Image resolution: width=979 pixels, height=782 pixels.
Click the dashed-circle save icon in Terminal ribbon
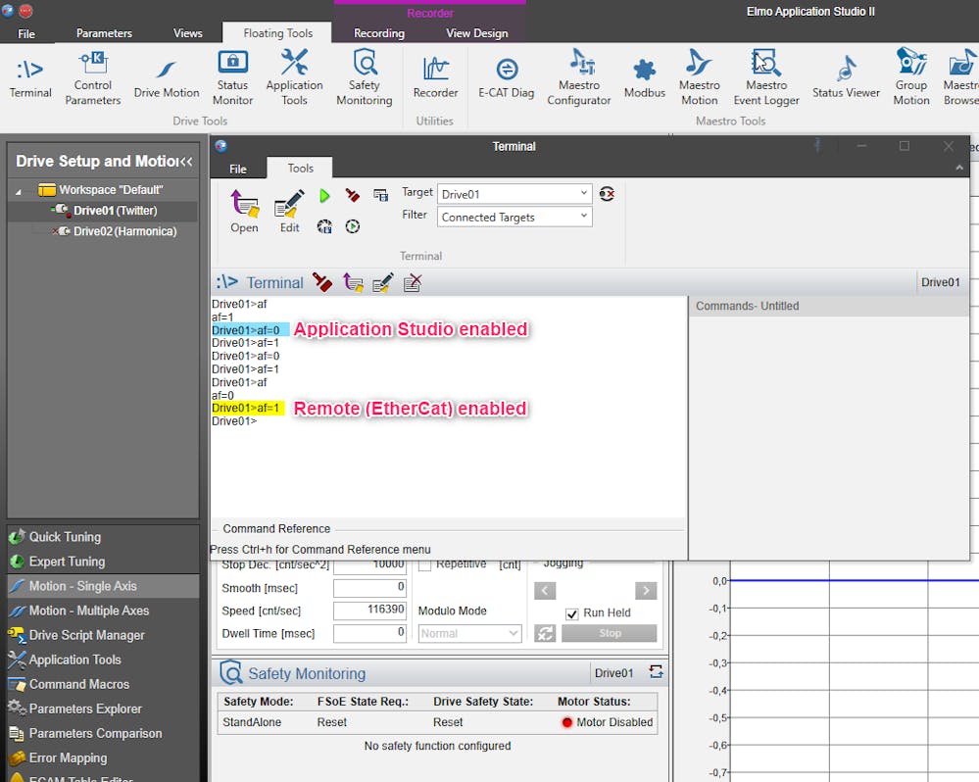coord(324,226)
